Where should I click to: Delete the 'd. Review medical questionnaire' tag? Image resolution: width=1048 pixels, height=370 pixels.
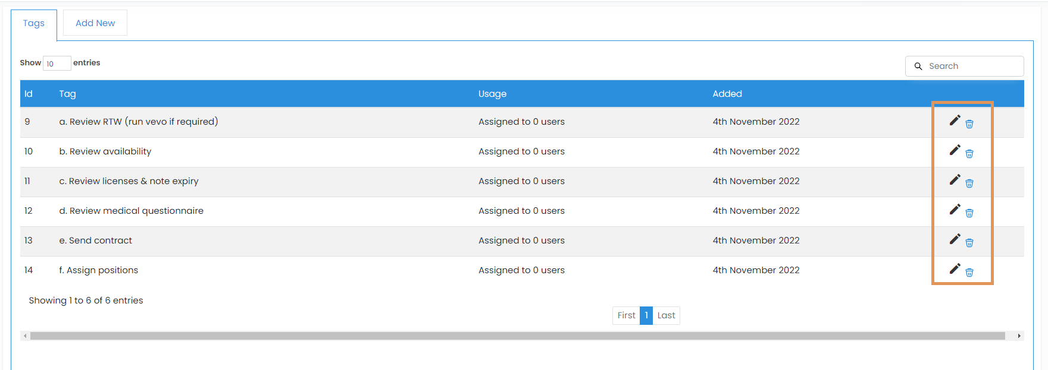tap(969, 213)
